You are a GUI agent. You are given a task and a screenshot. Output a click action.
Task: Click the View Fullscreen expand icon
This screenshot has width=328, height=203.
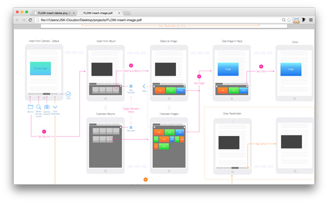tap(131, 86)
